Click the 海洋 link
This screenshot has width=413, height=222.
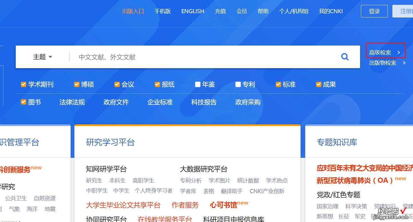pyautogui.click(x=32, y=209)
